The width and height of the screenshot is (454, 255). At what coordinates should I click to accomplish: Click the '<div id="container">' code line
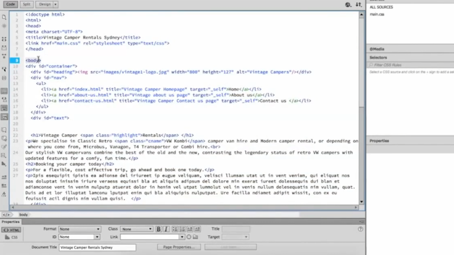pos(51,66)
